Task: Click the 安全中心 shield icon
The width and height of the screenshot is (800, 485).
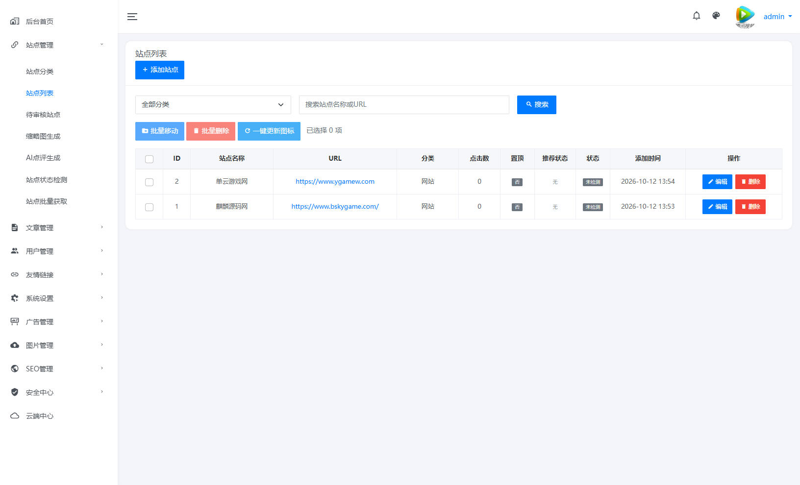Action: pos(15,392)
